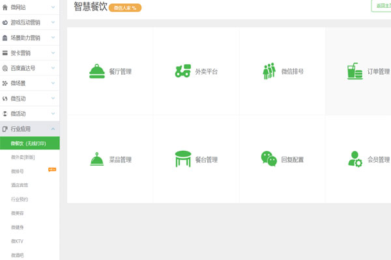Screen dimensions: 391x260
Task: Open the 回复配置 WeChat bubbles icon
Action: point(268,159)
